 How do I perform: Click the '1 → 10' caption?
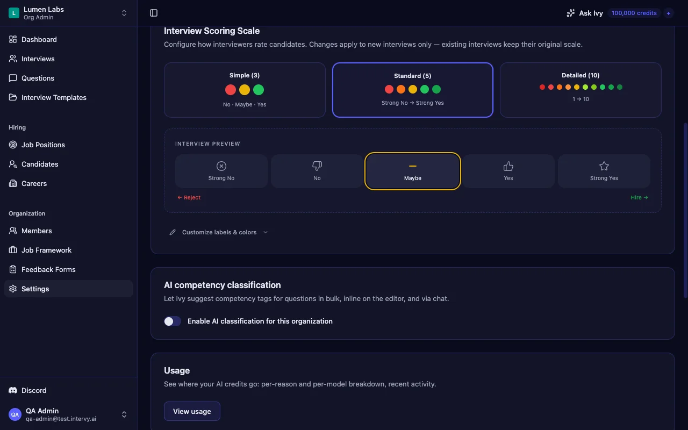[x=580, y=99]
